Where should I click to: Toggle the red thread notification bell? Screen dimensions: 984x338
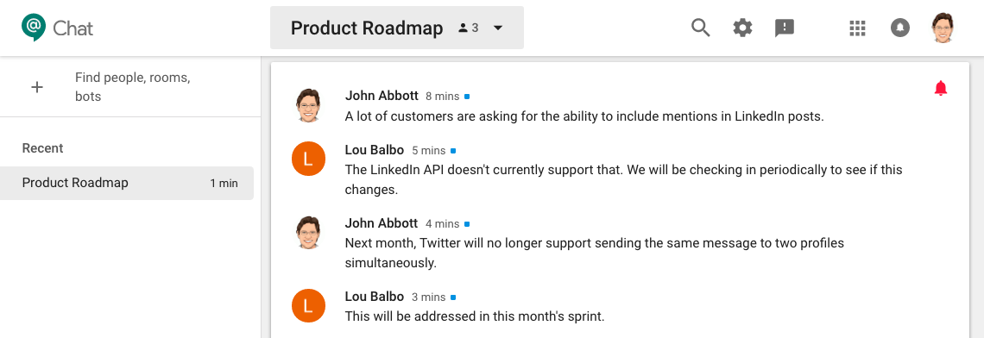click(940, 89)
